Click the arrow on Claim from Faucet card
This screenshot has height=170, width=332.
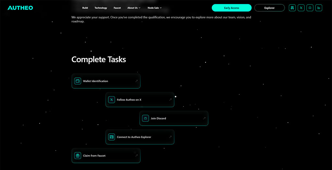pyautogui.click(x=136, y=155)
